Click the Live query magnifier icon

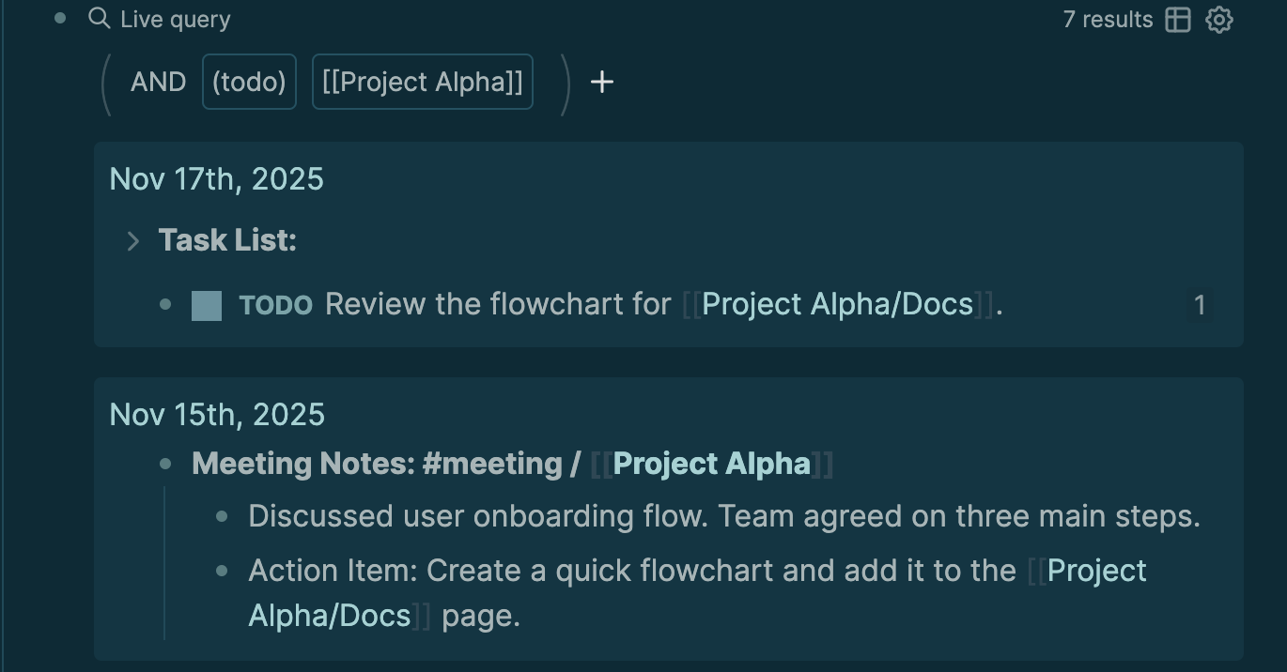(99, 19)
